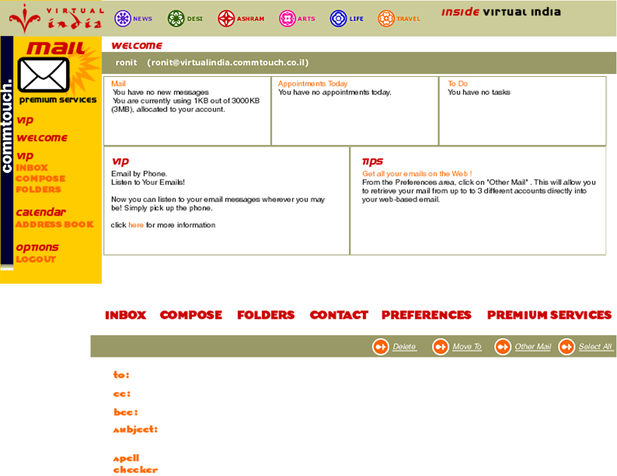This screenshot has height=476, width=617.
Task: Click the TIPS panel heading
Action: pos(373,162)
